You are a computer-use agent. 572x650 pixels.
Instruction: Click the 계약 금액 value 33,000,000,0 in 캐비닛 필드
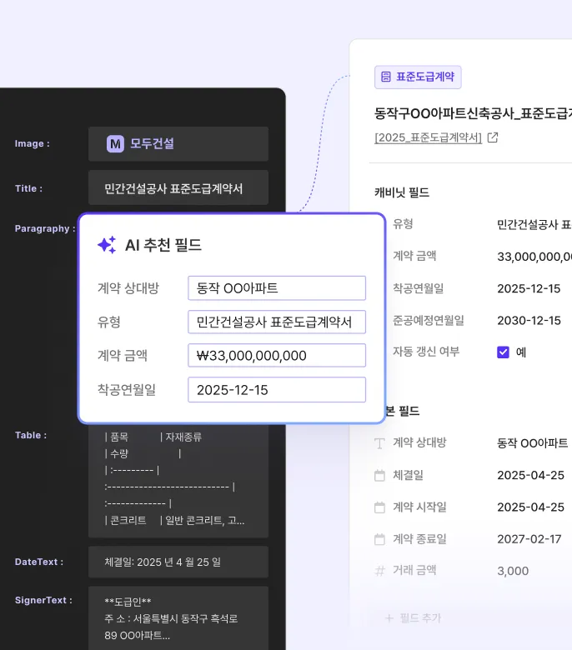coord(534,257)
